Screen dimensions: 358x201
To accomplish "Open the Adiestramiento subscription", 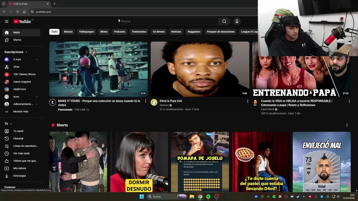I will (x=21, y=104).
